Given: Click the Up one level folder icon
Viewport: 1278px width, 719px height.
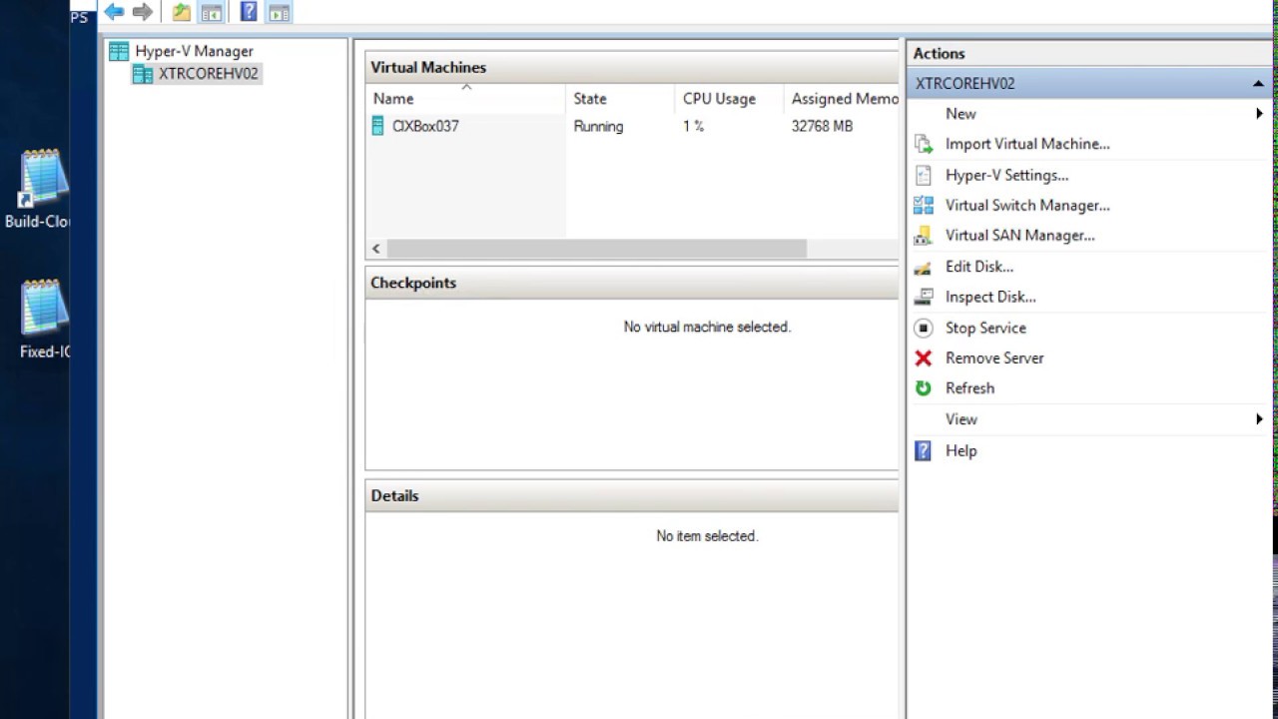Looking at the screenshot, I should (181, 12).
